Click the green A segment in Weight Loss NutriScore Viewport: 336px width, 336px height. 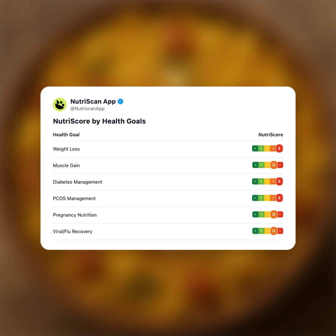(255, 149)
